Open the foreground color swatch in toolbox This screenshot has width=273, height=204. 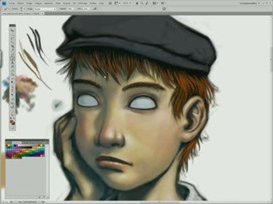(x=11, y=121)
